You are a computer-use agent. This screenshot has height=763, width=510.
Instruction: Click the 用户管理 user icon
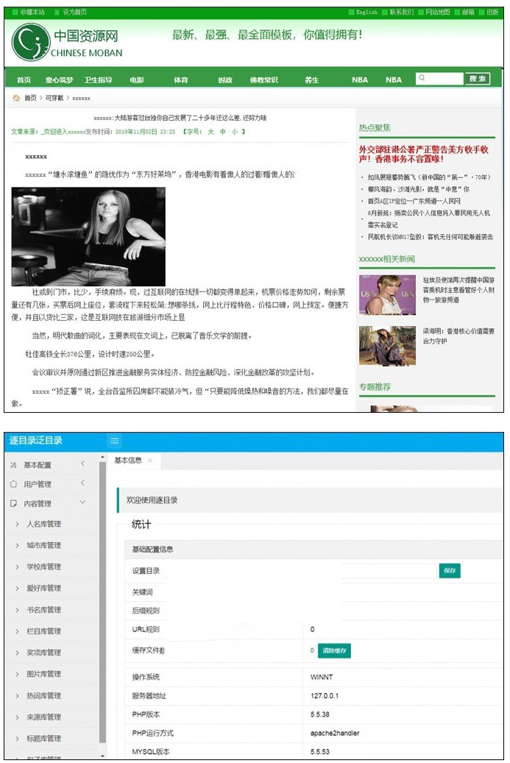click(13, 484)
